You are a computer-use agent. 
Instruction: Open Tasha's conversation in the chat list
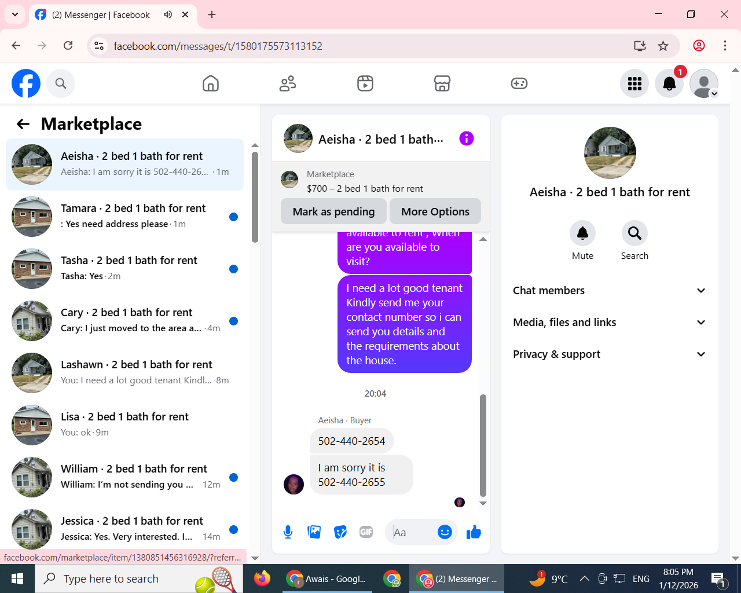click(124, 269)
